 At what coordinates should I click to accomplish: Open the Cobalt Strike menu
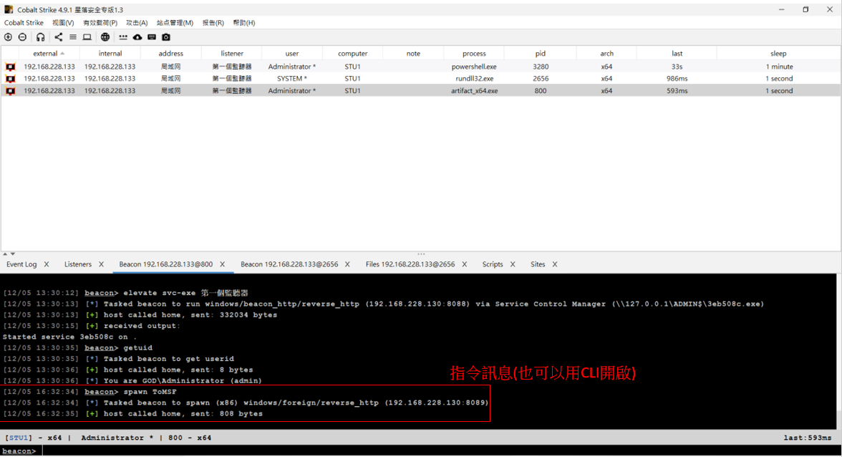[24, 22]
